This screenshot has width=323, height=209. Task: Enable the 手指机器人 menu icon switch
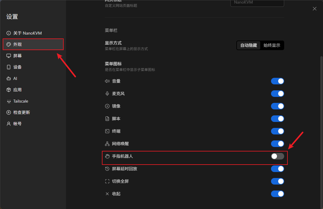[278, 156]
